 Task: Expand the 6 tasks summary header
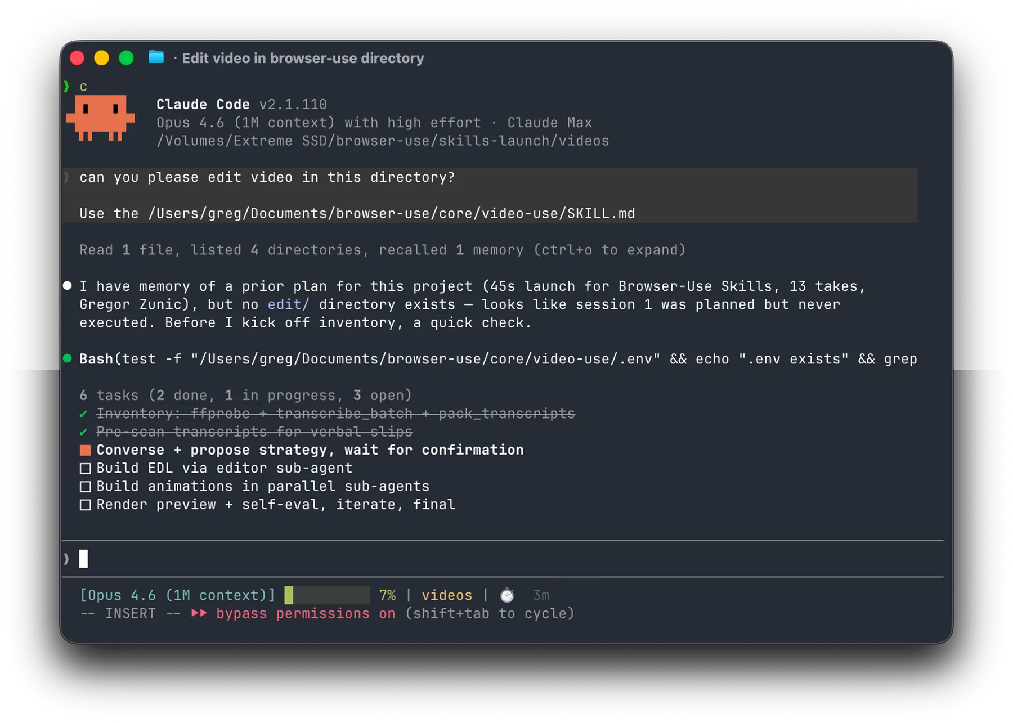pos(245,396)
